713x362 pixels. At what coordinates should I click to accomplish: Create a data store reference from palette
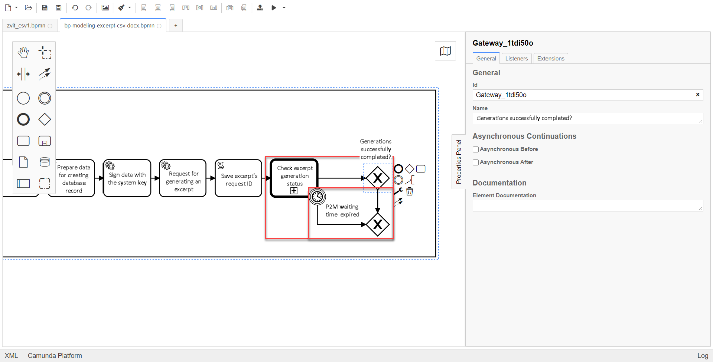pyautogui.click(x=45, y=162)
